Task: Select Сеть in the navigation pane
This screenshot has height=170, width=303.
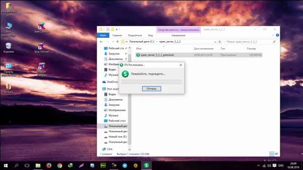Action: [109, 149]
